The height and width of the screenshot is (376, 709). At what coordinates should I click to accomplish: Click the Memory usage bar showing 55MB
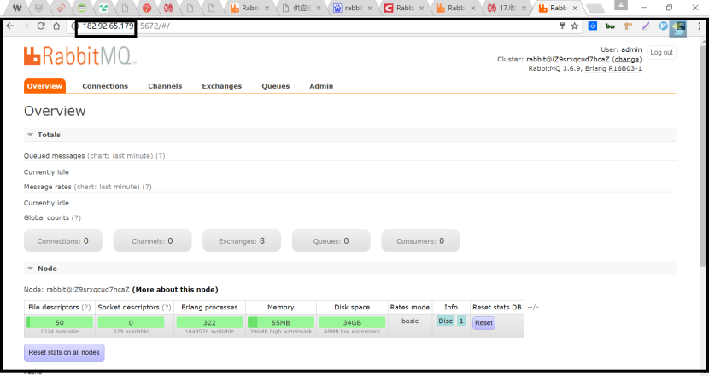coord(281,322)
